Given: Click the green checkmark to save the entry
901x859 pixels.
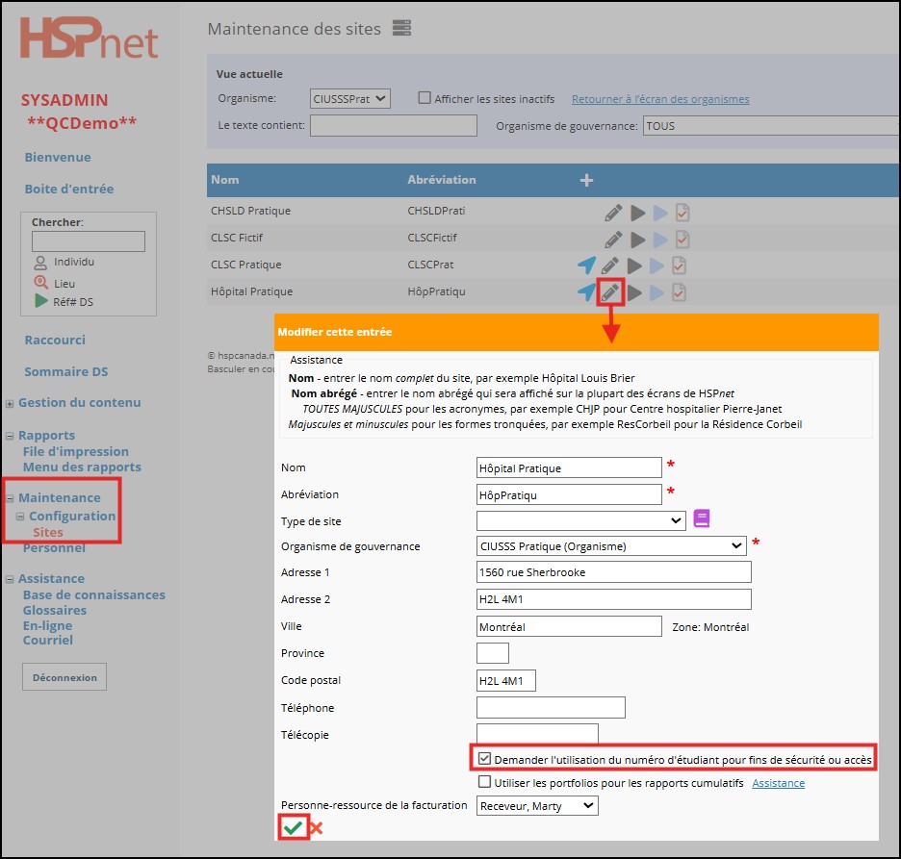Looking at the screenshot, I should pyautogui.click(x=293, y=827).
